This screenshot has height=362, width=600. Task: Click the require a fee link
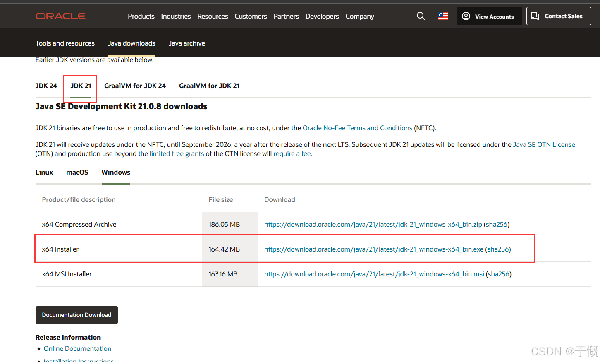coord(292,153)
